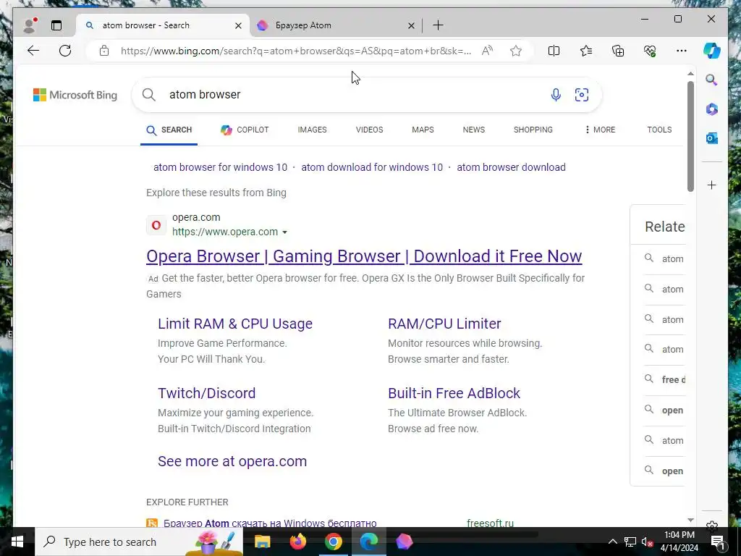Image resolution: width=741 pixels, height=556 pixels.
Task: Open the RAM/CPU Limiter link
Action: (444, 324)
